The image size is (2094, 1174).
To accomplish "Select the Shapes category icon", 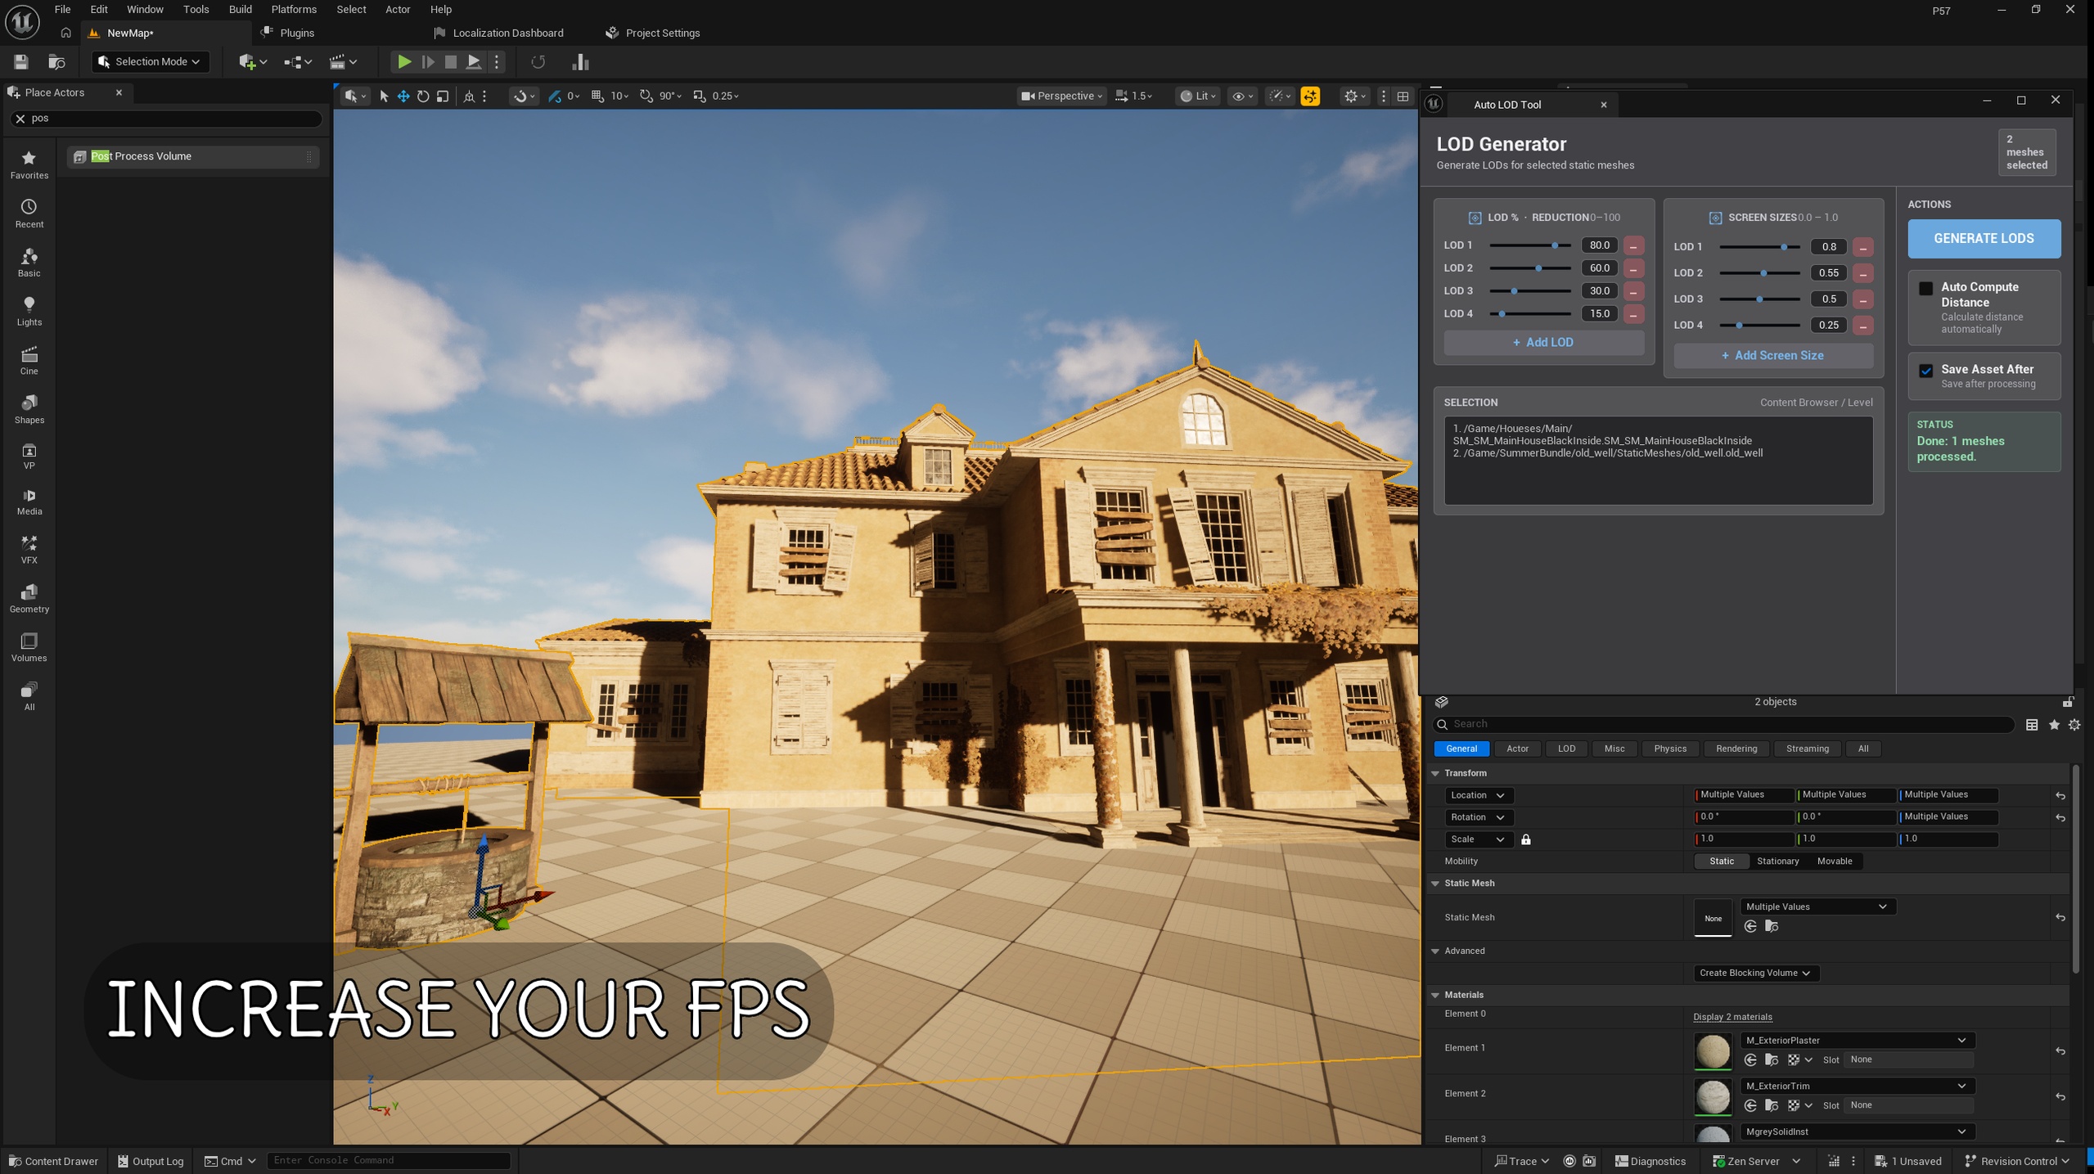I will (x=29, y=409).
